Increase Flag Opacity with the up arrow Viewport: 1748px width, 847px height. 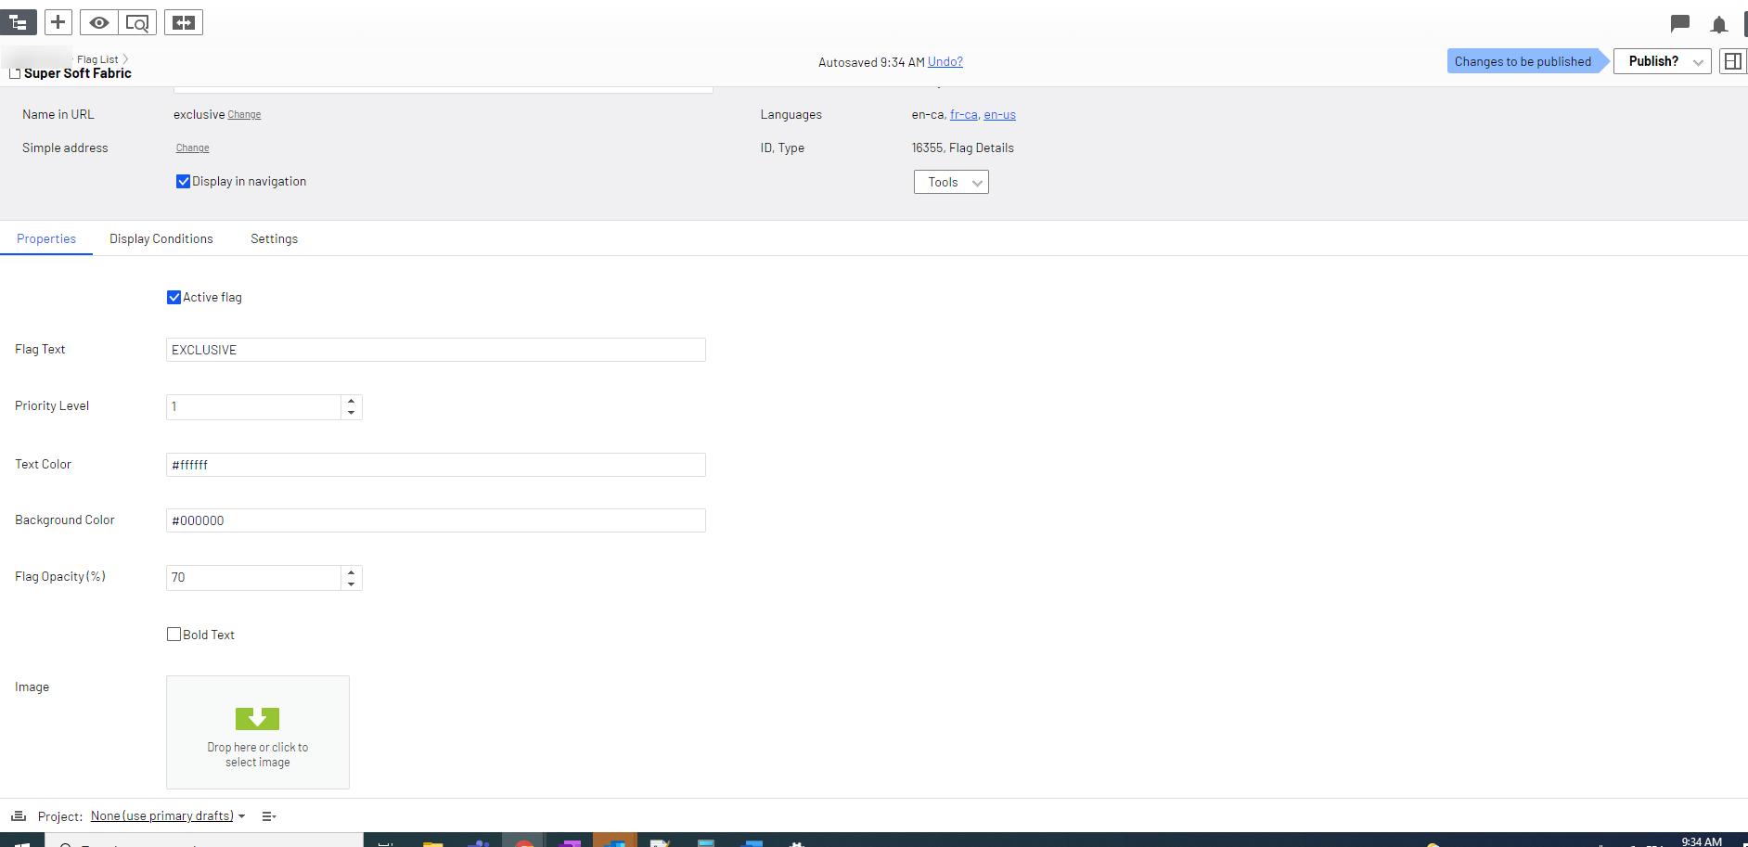pyautogui.click(x=352, y=571)
